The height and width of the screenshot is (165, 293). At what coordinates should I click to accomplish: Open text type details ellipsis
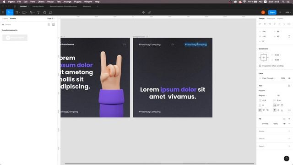tap(289, 110)
